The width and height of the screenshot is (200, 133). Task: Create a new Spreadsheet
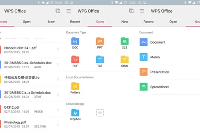tap(143, 87)
